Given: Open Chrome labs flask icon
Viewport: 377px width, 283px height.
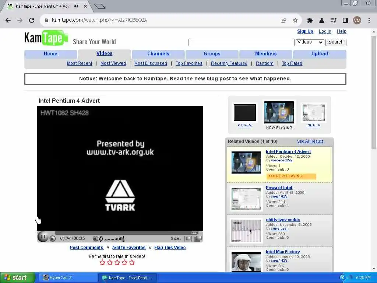Looking at the screenshot, I should click(x=322, y=21).
